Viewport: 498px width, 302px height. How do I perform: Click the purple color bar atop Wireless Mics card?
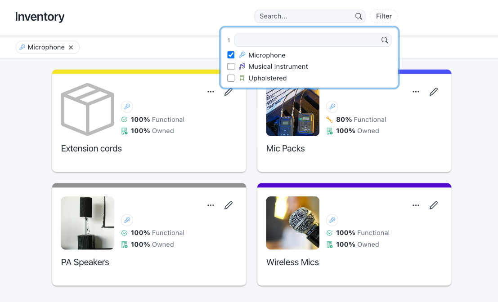pyautogui.click(x=354, y=185)
